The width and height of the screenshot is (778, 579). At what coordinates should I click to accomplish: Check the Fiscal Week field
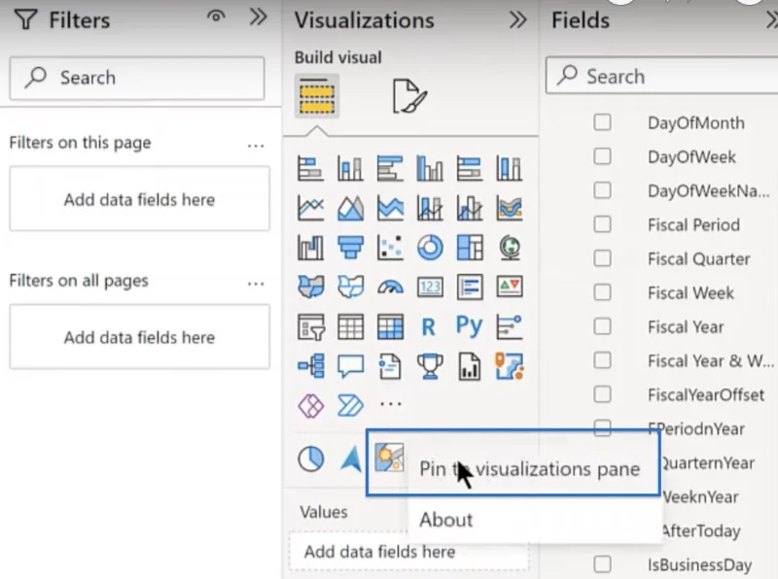(x=602, y=292)
